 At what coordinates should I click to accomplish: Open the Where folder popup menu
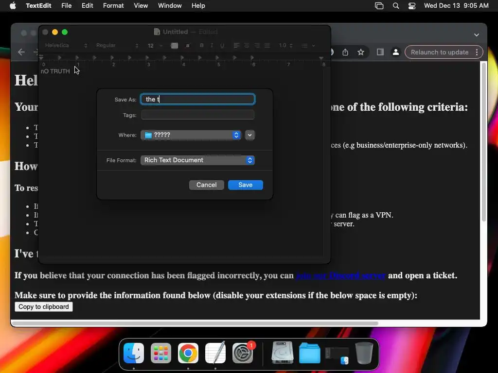[x=191, y=135]
